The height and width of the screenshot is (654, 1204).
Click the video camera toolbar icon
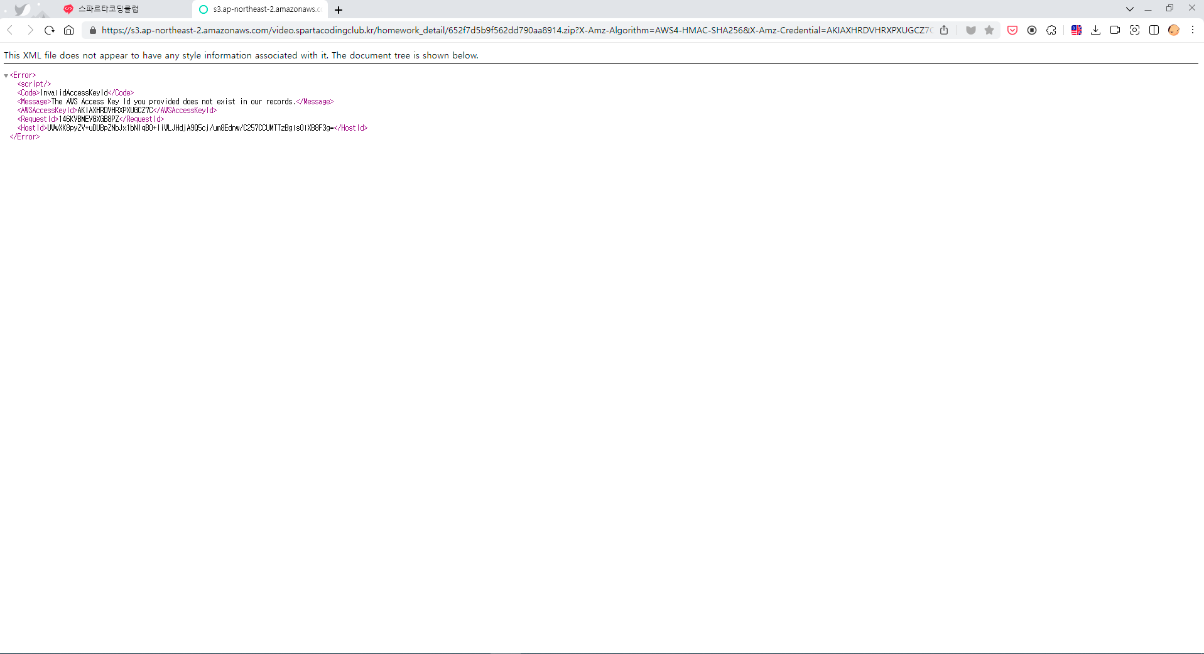click(x=1115, y=30)
